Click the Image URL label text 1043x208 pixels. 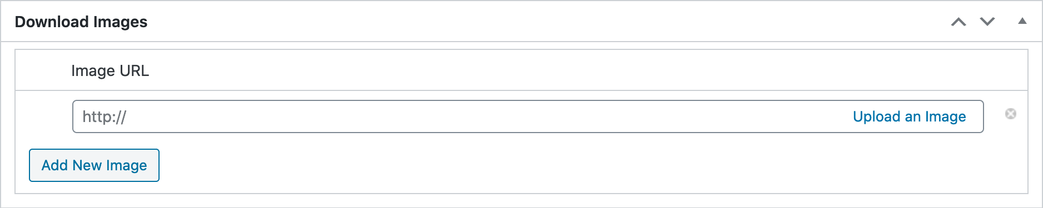pyautogui.click(x=110, y=70)
